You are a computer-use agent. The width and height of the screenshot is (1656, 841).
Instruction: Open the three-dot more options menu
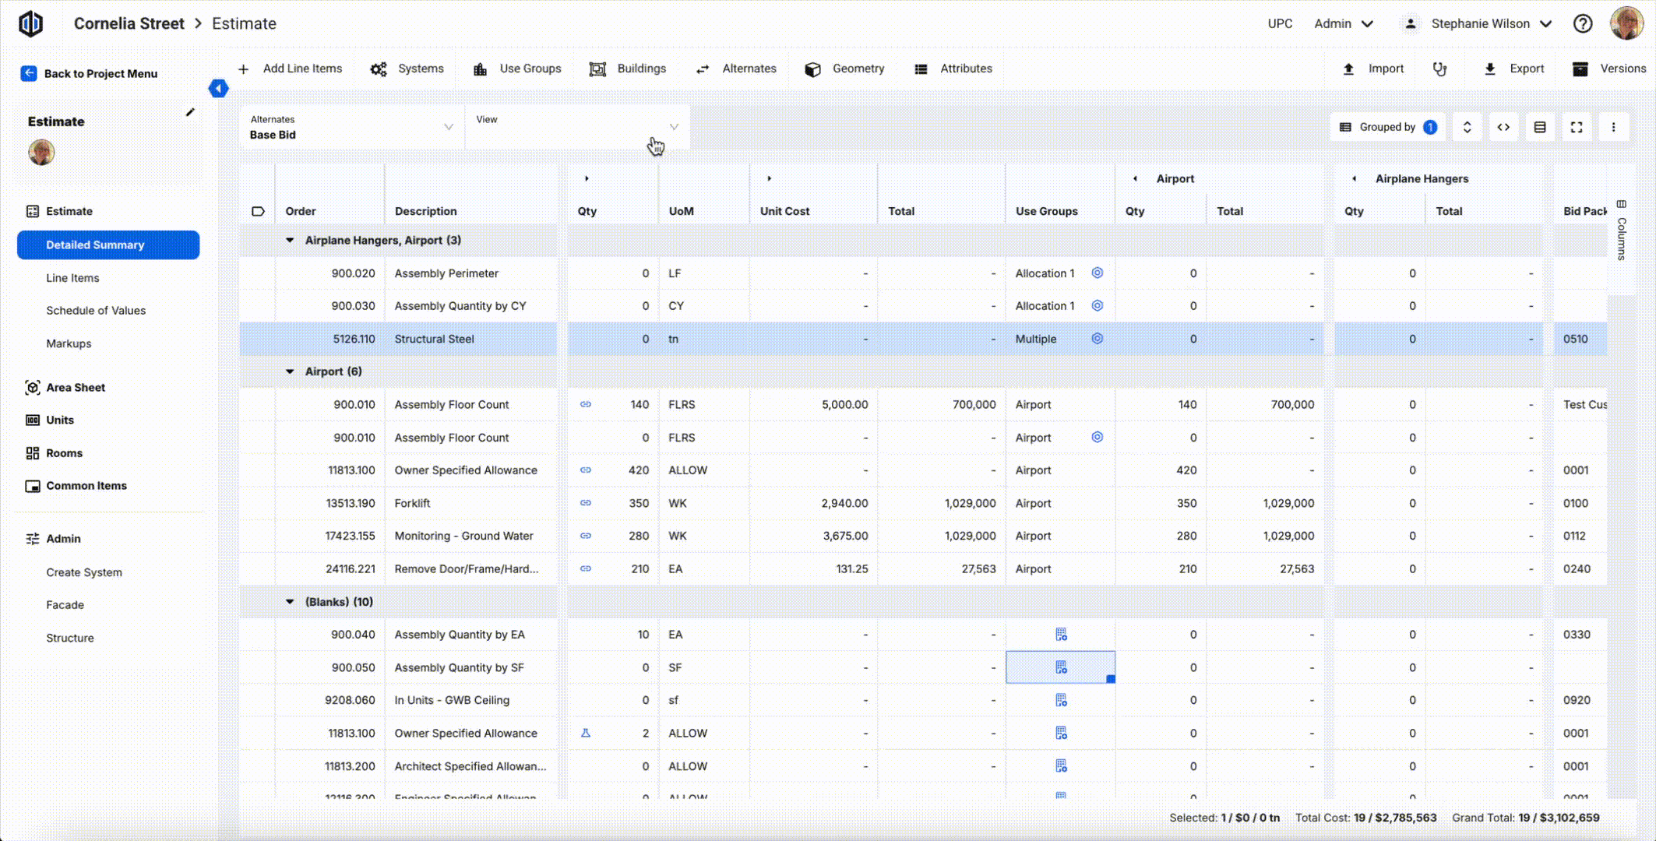(x=1613, y=128)
